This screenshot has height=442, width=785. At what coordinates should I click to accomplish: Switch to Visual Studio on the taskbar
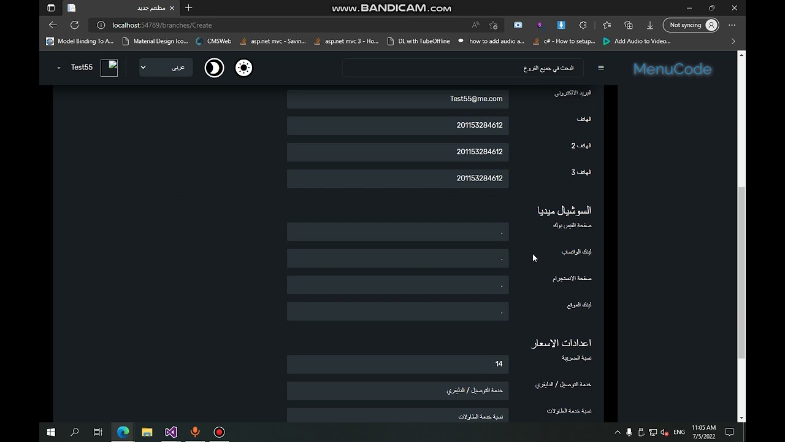point(171,432)
